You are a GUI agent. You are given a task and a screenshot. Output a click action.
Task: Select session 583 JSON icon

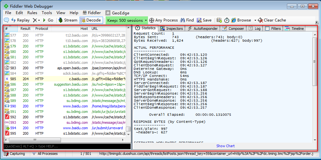(x=7, y=68)
